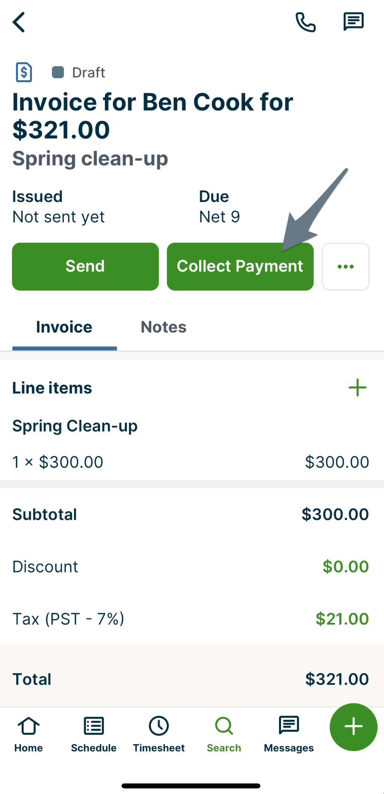Open the ellipsis more options menu
Screen dimensions: 384x794
(346, 266)
